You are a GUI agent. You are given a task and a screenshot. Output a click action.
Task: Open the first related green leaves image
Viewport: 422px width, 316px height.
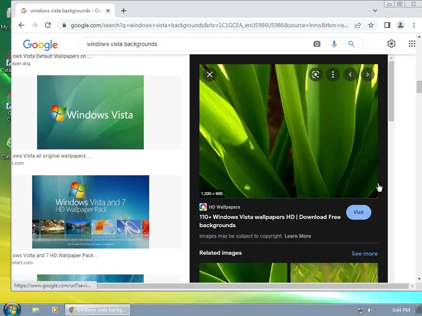click(x=243, y=273)
